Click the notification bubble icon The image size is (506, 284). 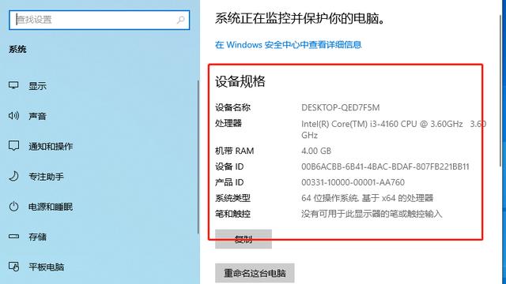click(x=13, y=145)
